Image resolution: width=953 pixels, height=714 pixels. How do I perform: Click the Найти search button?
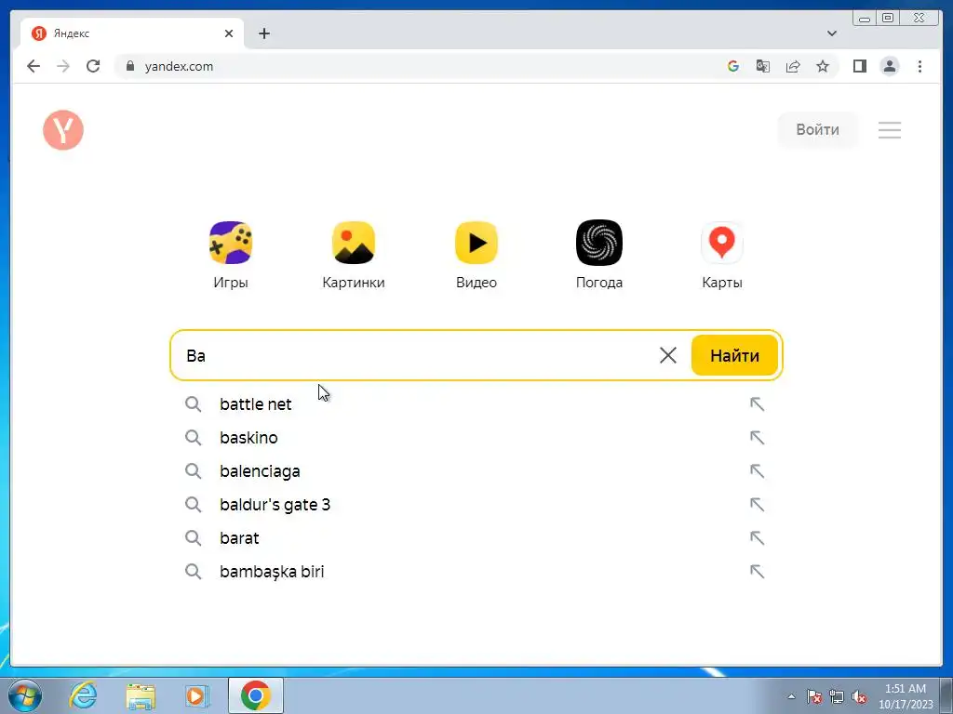point(734,355)
